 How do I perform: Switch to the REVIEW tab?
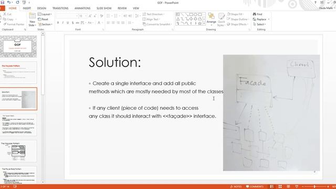[122, 8]
